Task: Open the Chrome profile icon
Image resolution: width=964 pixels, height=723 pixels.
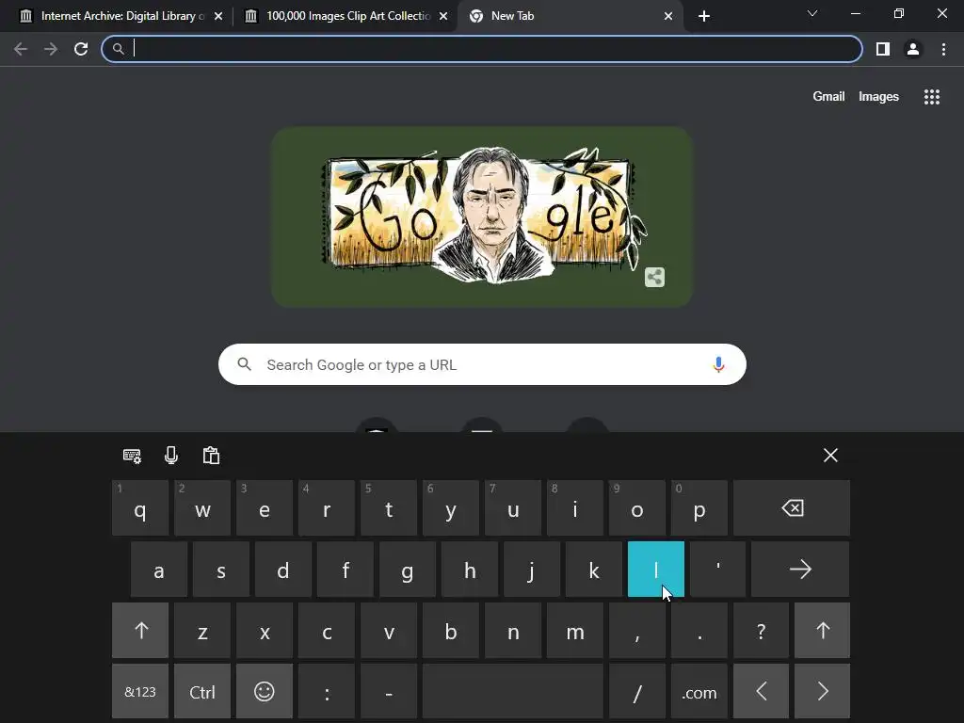Action: (x=913, y=49)
